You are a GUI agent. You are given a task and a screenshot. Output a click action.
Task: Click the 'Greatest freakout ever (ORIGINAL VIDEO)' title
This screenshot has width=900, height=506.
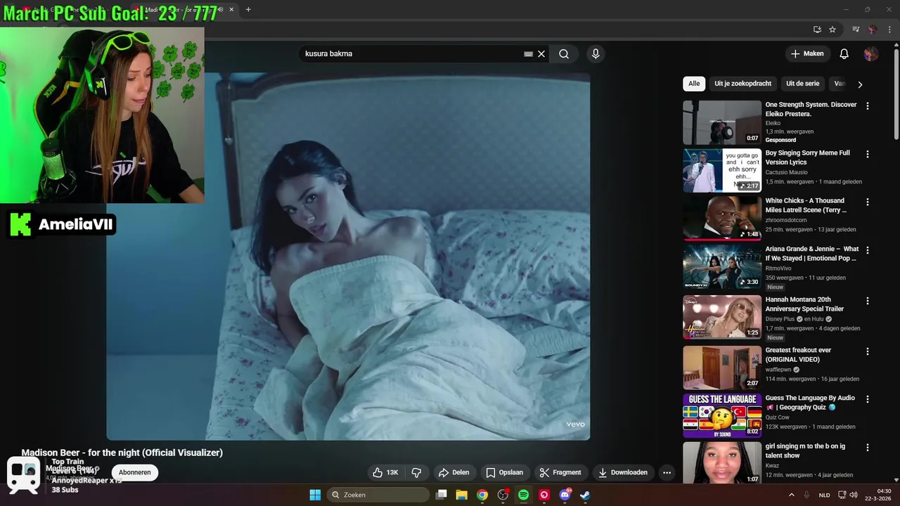(798, 355)
